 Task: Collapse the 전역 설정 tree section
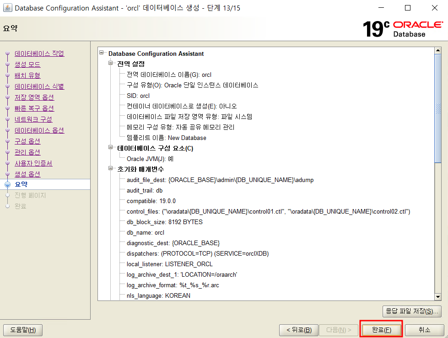(111, 63)
